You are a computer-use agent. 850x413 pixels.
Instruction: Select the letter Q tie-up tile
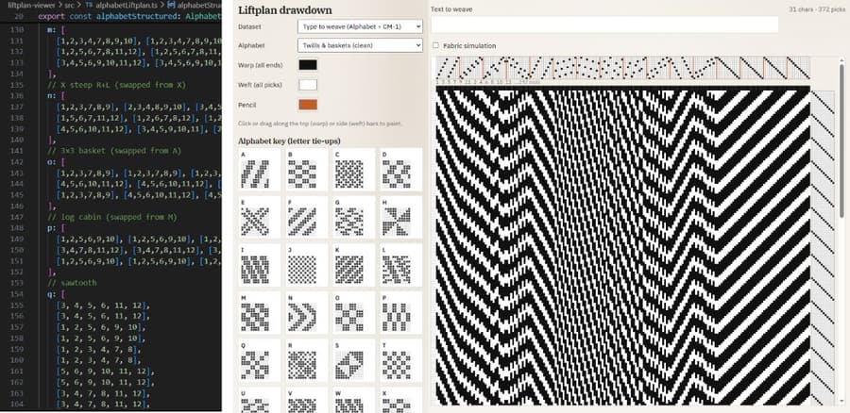point(260,360)
